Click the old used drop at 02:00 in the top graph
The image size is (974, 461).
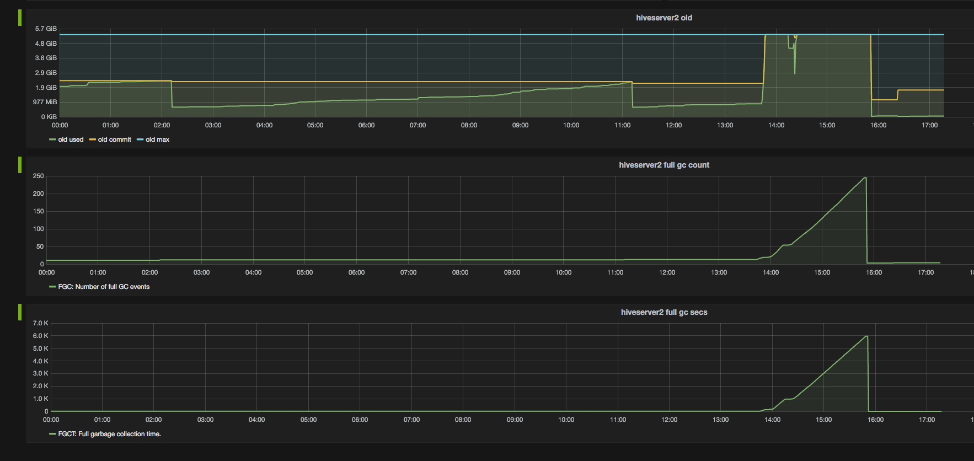[x=172, y=94]
